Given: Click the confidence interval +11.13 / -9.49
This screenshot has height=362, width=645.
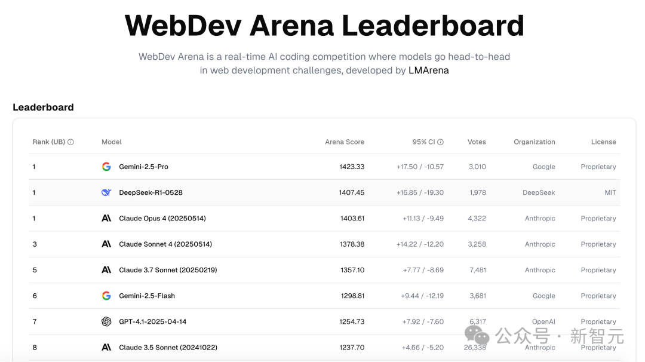Looking at the screenshot, I should pos(423,219).
